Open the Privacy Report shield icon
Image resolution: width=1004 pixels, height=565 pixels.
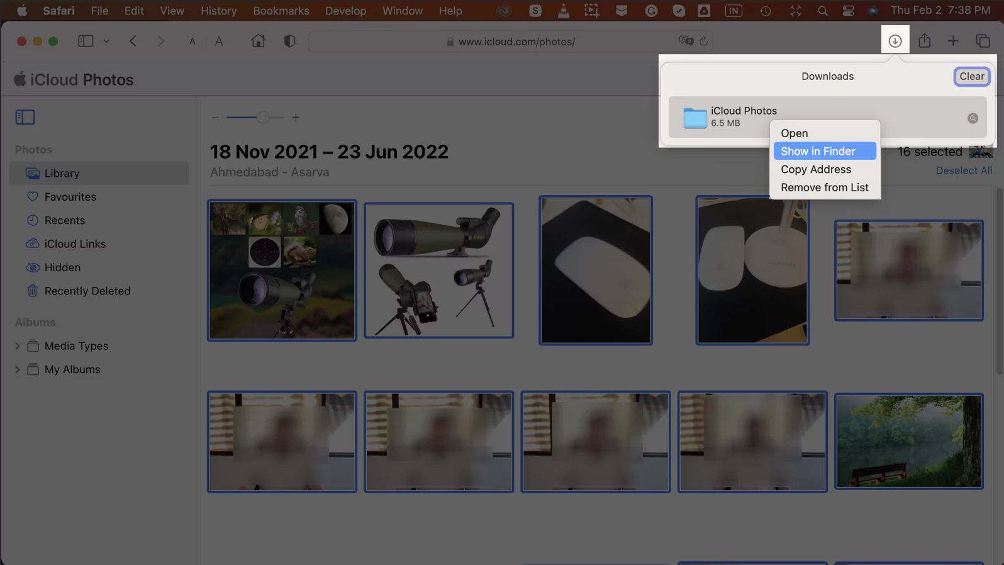[289, 41]
